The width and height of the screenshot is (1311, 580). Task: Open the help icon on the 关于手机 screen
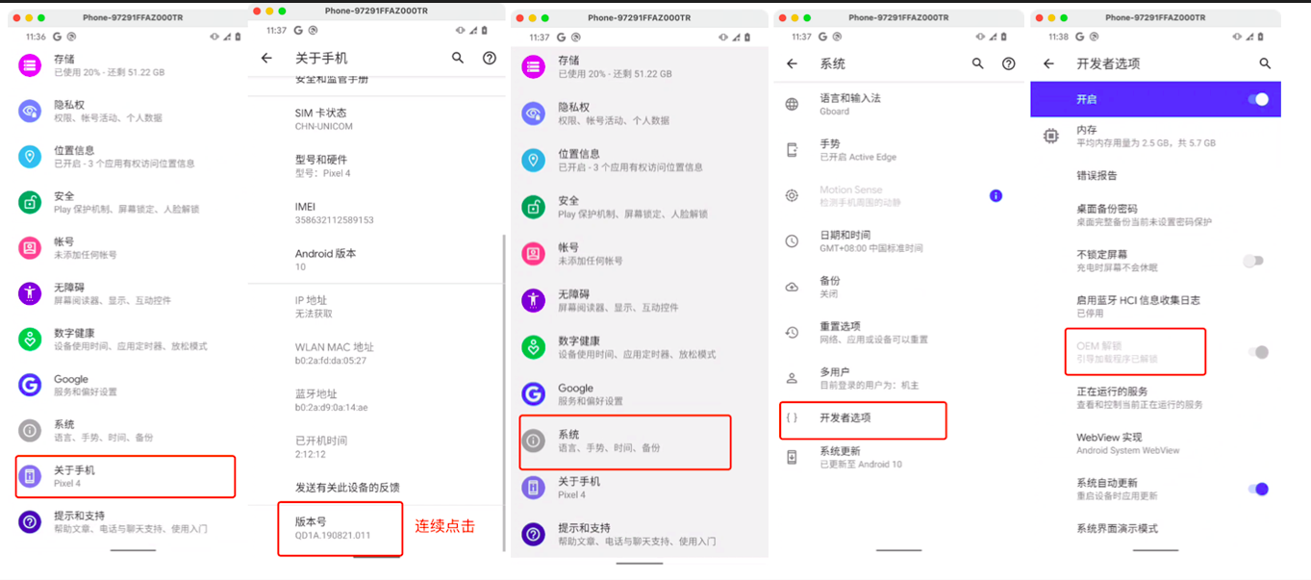tap(490, 59)
